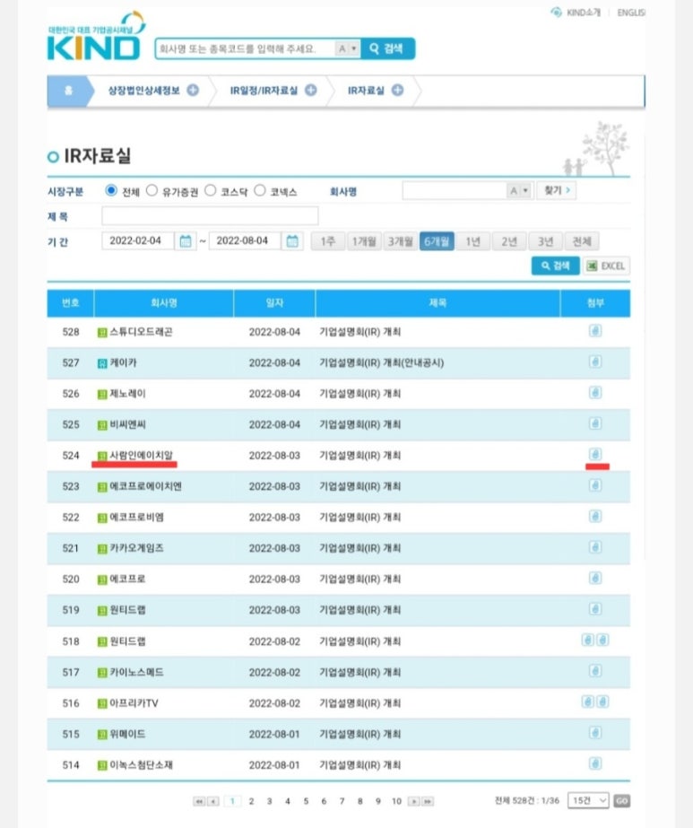This screenshot has width=693, height=828.
Task: Select 1주 period tab
Action: pyautogui.click(x=328, y=242)
